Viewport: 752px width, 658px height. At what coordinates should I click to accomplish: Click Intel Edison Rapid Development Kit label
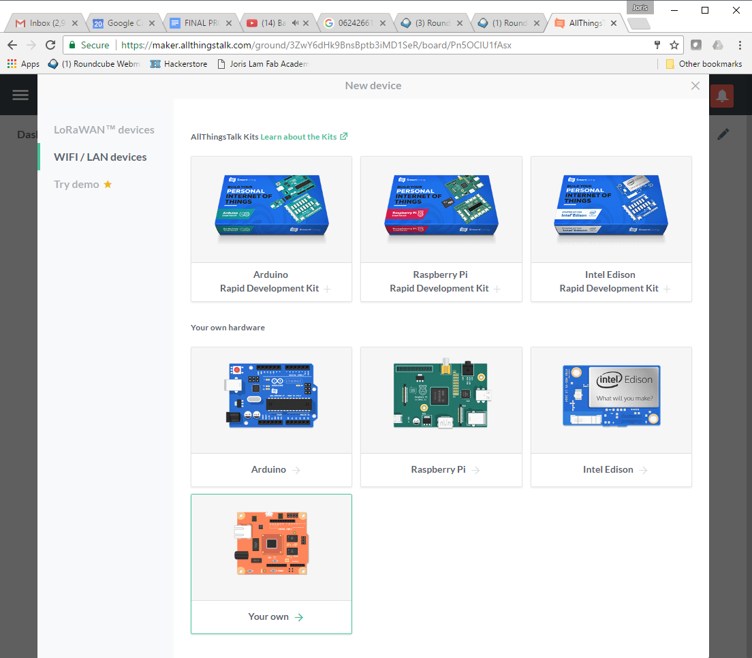[x=610, y=281]
